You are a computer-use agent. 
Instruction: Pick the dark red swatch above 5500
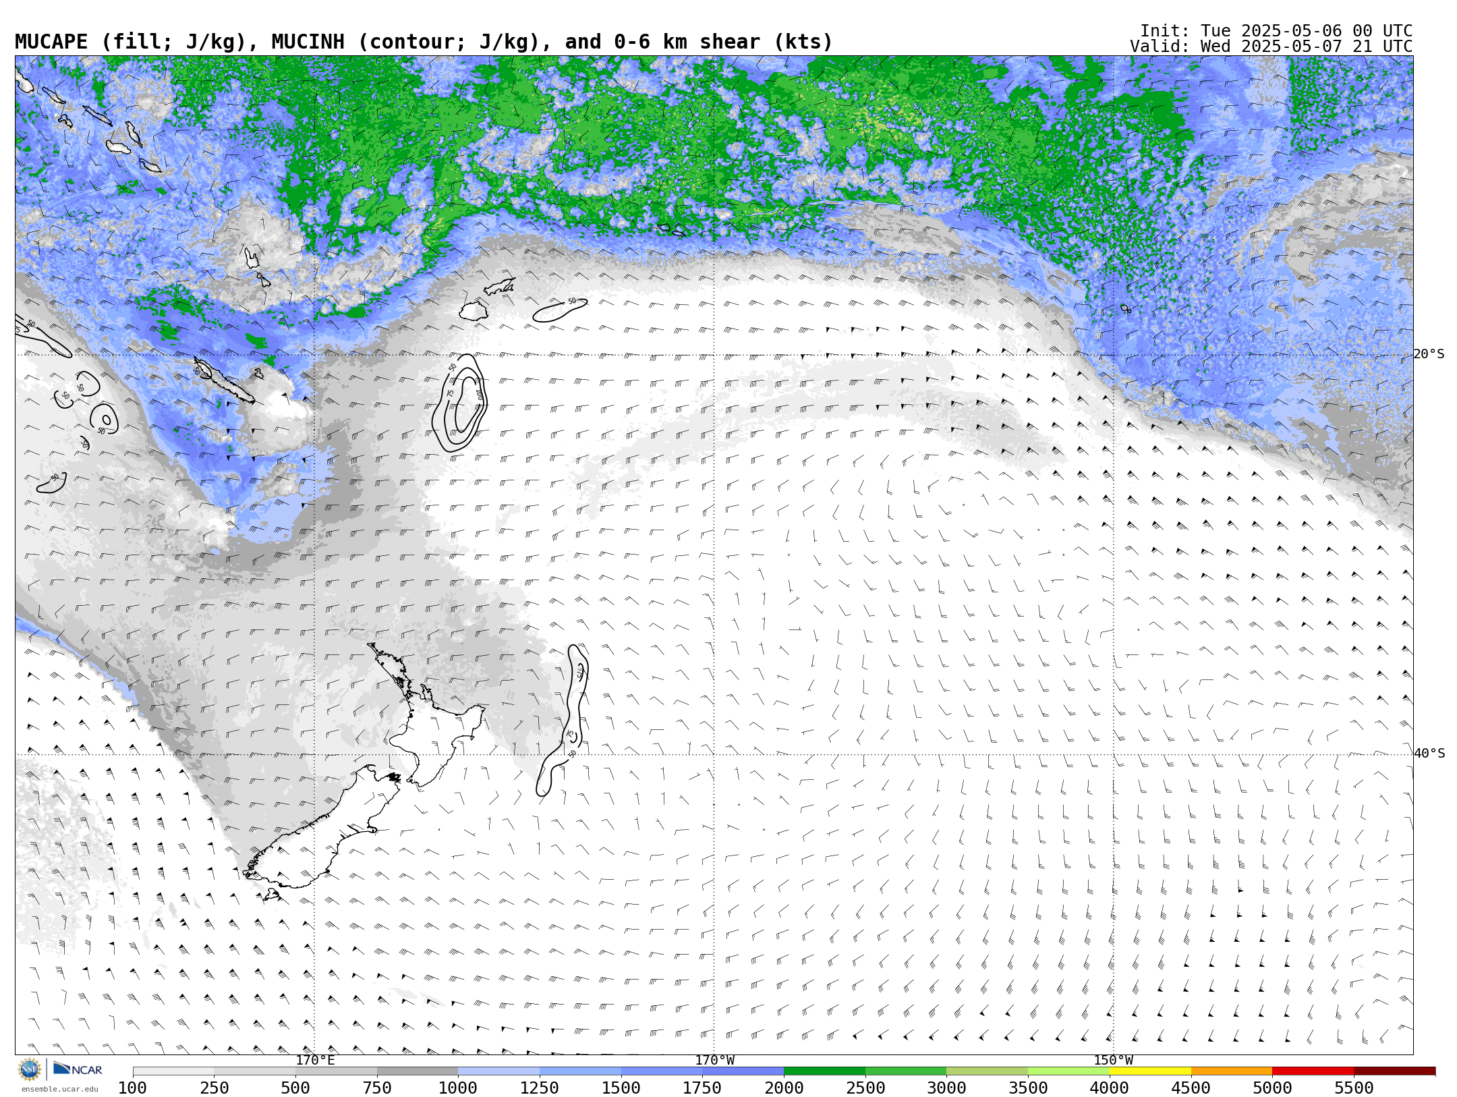point(1394,1071)
